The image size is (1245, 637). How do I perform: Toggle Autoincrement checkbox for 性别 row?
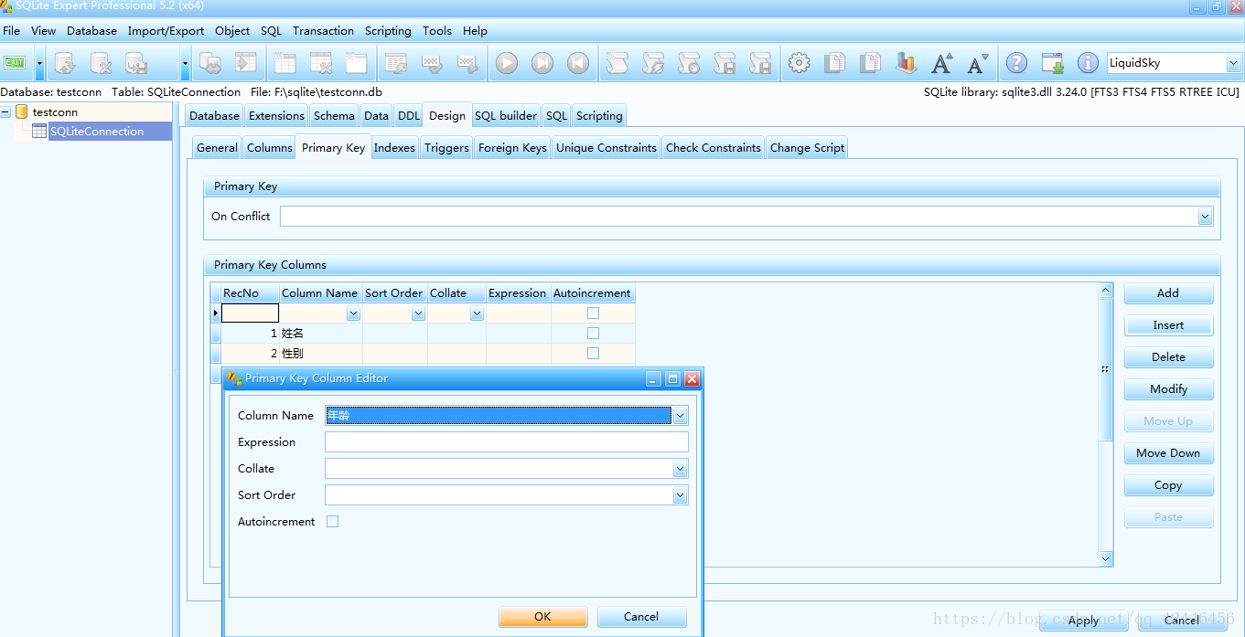(593, 354)
